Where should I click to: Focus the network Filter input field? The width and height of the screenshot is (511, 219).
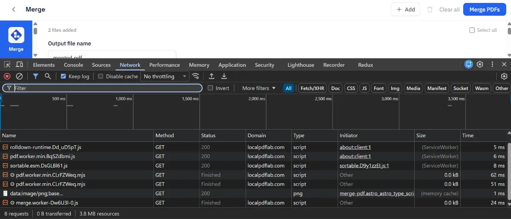[102, 88]
